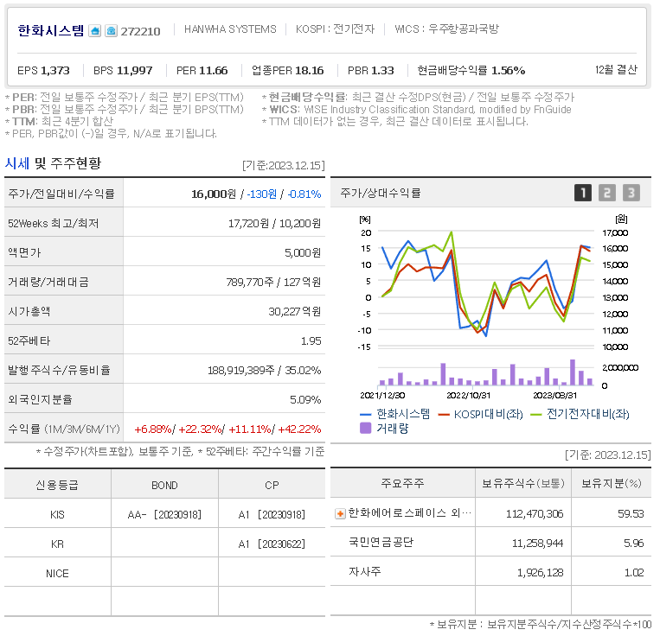Click the 59.53 ownership percentage
Screen dimensions: 660x636
(x=631, y=513)
